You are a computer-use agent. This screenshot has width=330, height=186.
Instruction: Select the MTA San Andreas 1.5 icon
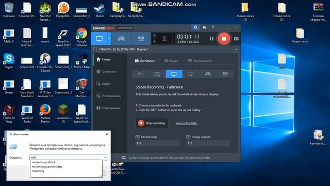coord(45,88)
